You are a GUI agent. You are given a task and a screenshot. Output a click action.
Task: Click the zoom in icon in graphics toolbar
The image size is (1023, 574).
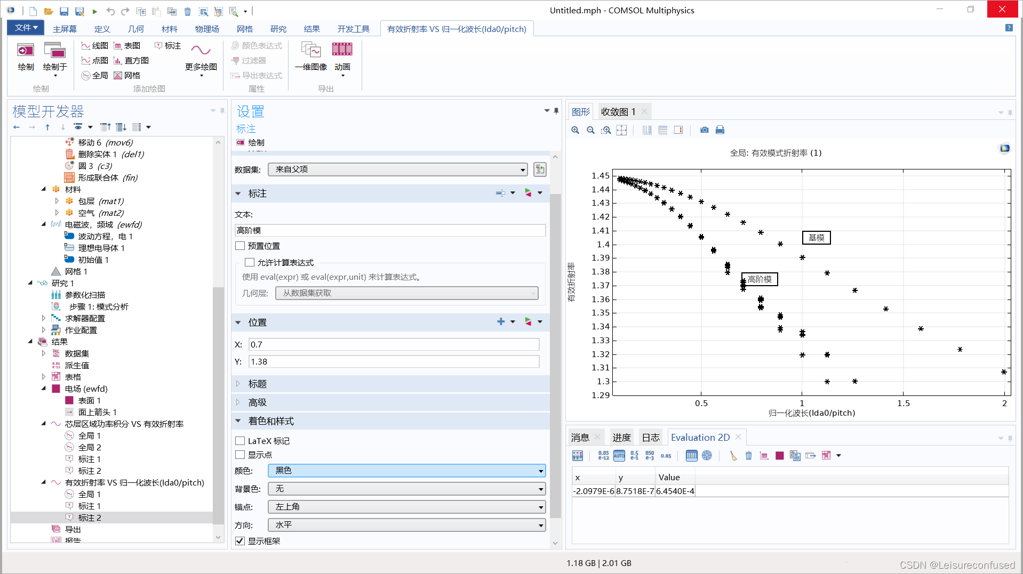(575, 130)
